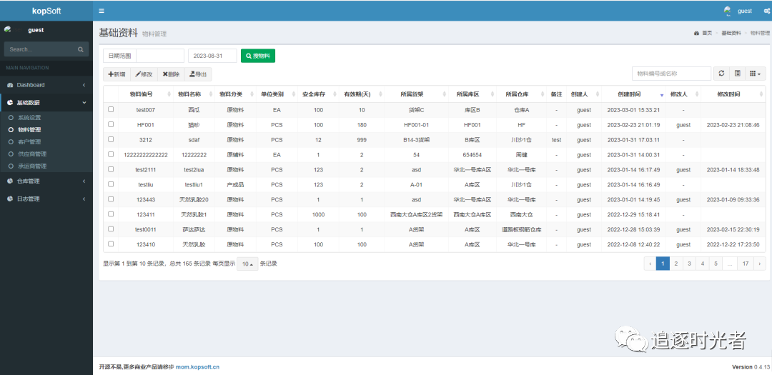Click the green 搜物料 search button
This screenshot has width=772, height=375.
tap(257, 56)
